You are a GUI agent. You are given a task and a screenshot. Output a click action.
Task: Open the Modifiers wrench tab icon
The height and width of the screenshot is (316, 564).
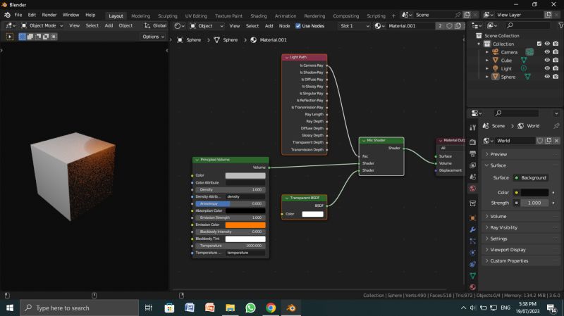(472, 229)
